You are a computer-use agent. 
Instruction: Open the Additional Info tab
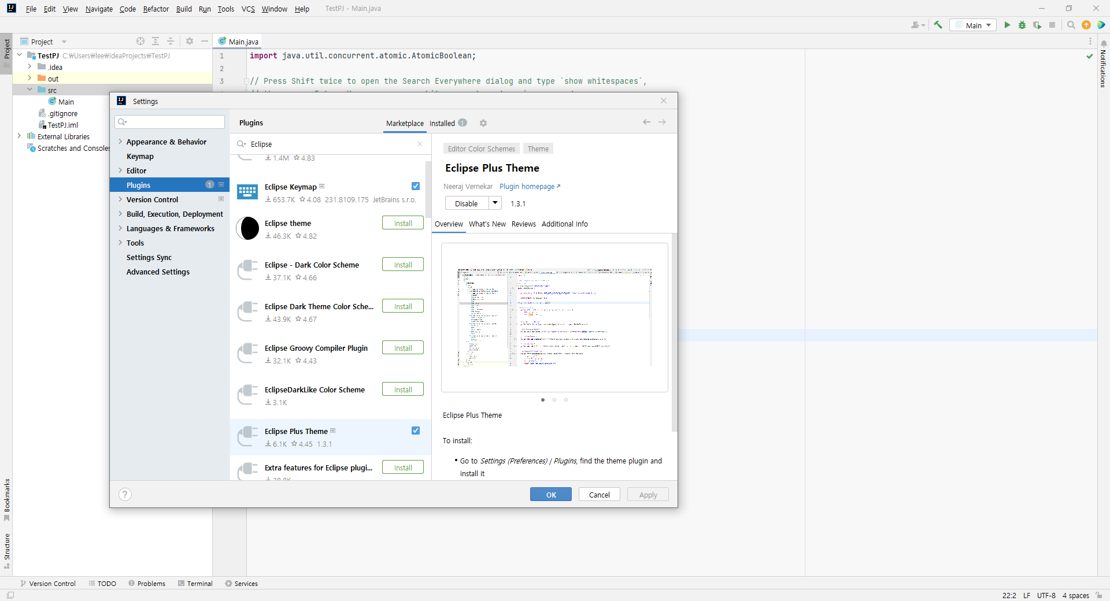point(565,224)
